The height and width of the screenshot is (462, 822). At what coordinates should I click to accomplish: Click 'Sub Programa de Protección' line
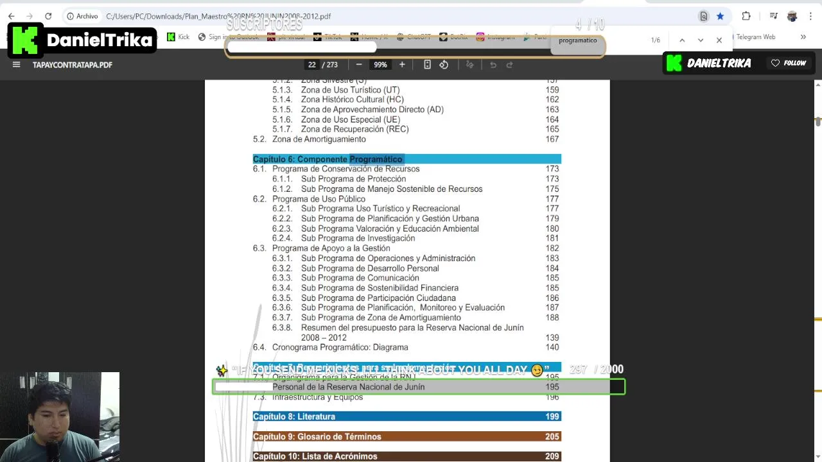click(x=353, y=179)
